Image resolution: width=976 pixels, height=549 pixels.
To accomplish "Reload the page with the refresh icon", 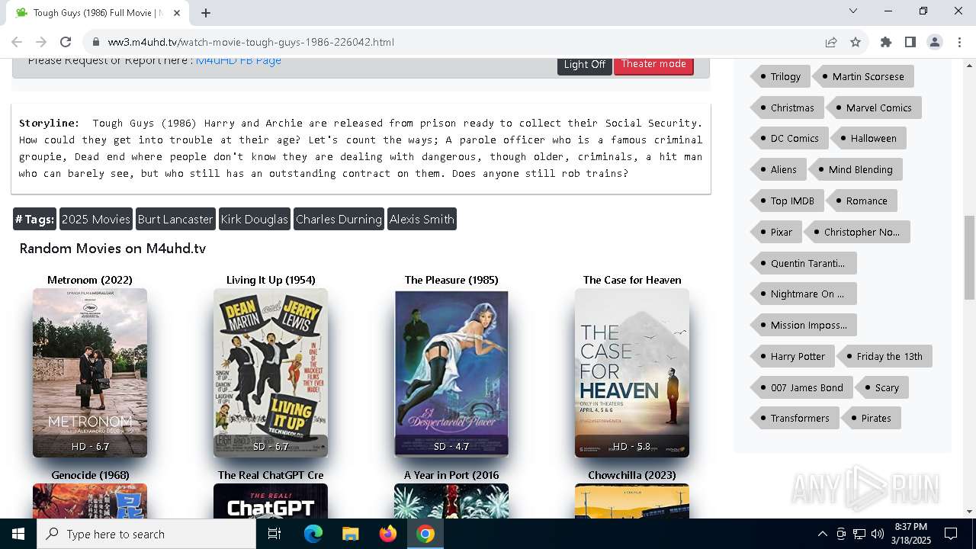I will (66, 42).
